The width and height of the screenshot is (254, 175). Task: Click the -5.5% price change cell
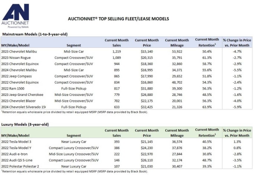pos(237,70)
